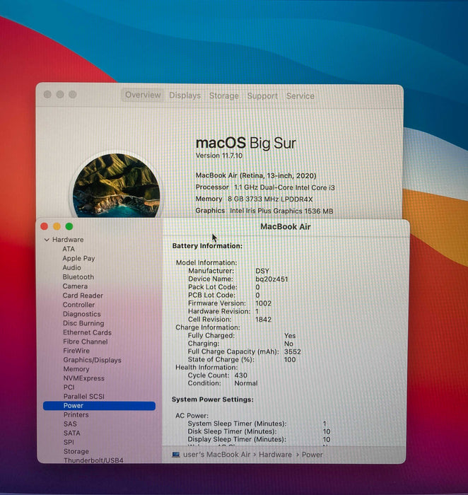Open Service tab in About window
The width and height of the screenshot is (468, 495).
coord(300,96)
